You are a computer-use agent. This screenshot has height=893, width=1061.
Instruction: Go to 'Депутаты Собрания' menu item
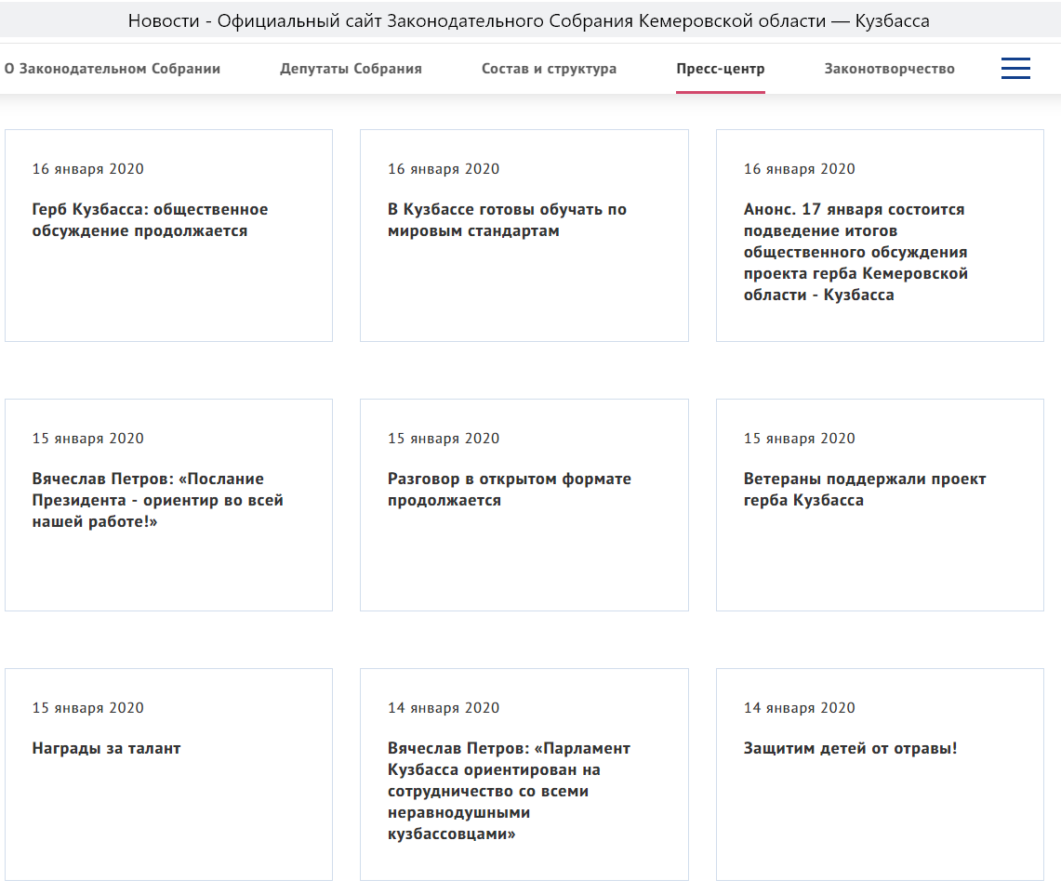click(351, 69)
